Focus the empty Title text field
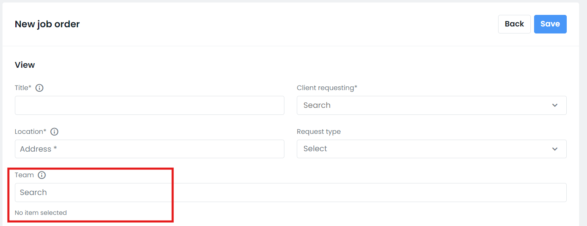 150,105
